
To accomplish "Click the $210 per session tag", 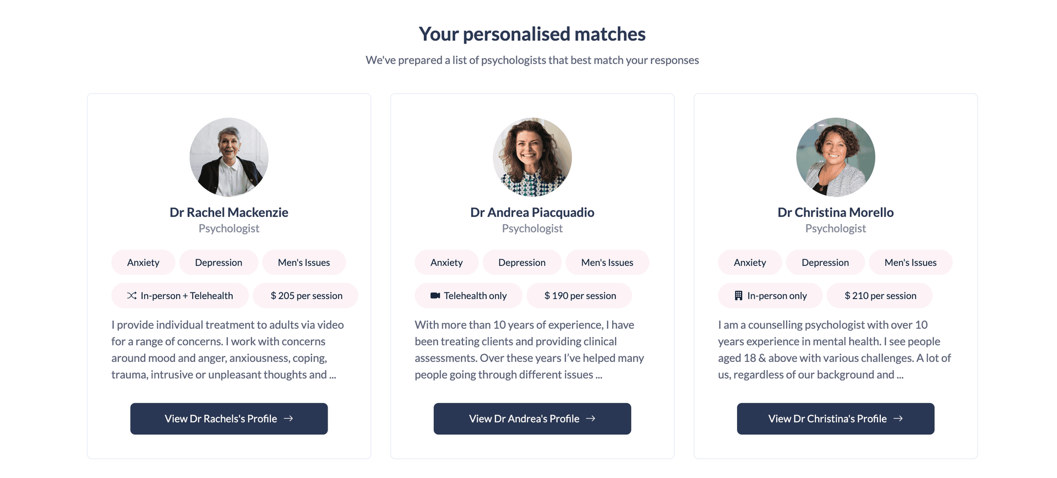I will tap(879, 295).
